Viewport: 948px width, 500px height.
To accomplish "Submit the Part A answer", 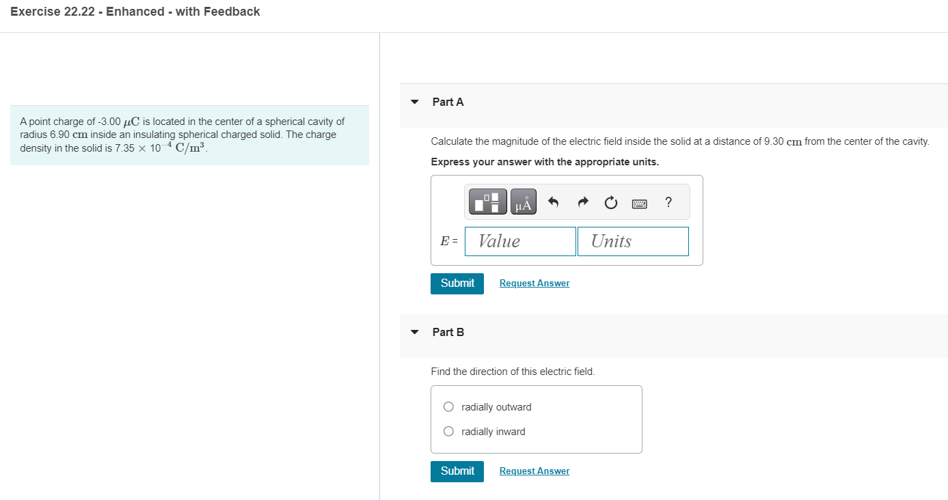I will [457, 283].
